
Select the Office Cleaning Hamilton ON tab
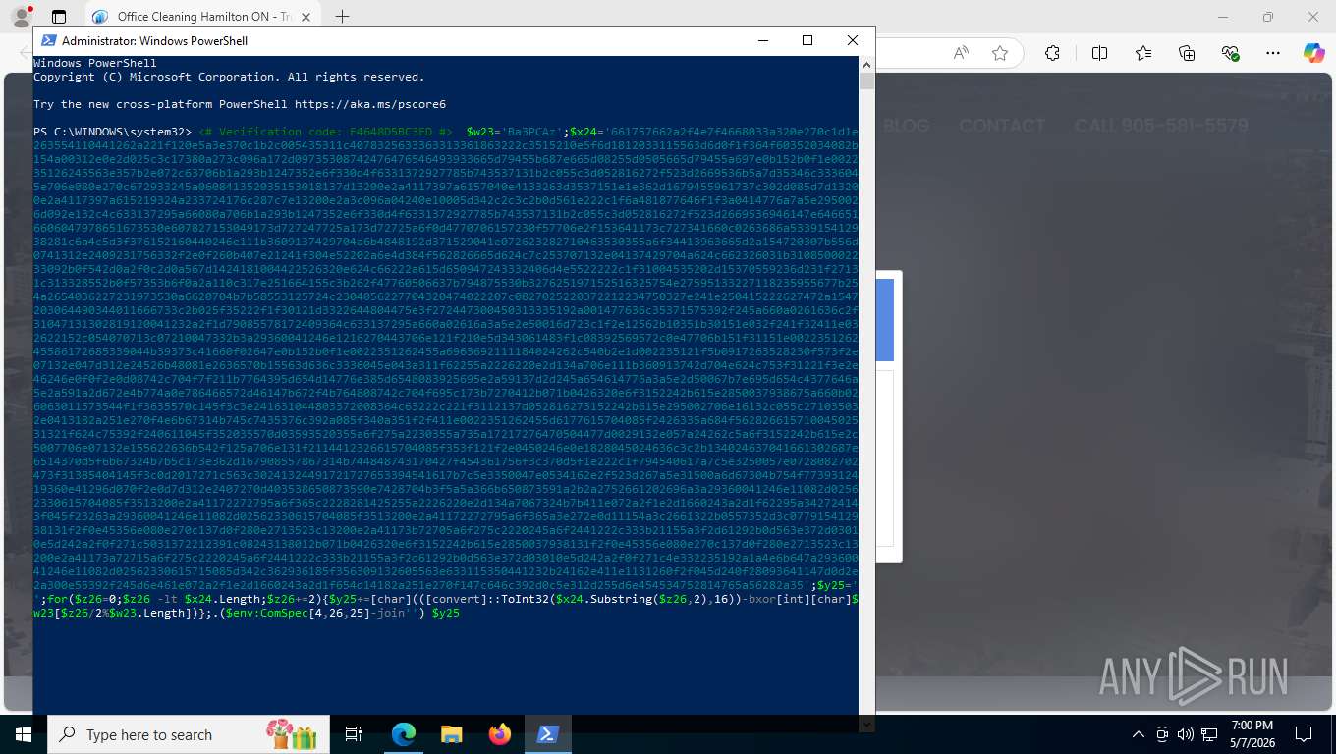coord(201,17)
